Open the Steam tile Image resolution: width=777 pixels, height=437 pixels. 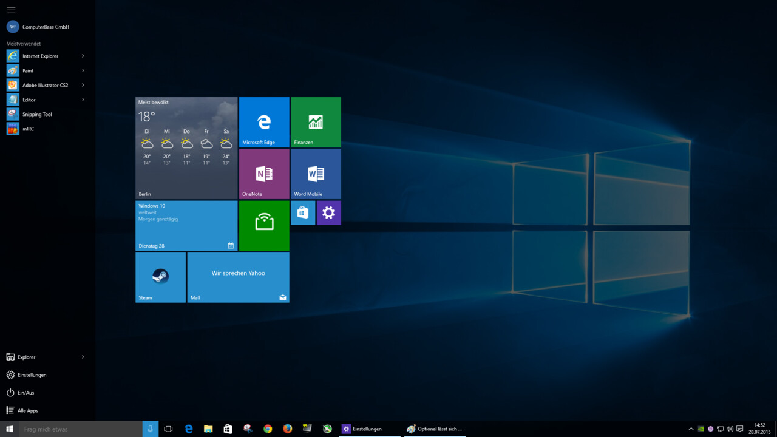click(160, 277)
